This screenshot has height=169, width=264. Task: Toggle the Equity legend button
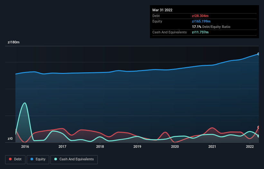tap(38, 159)
